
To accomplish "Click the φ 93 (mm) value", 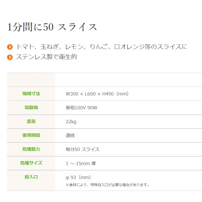I will pyautogui.click(x=78, y=178).
